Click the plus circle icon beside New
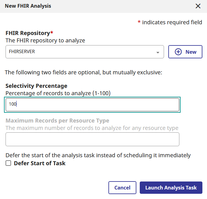Viewport: 207px width, 199px height. 178,52
